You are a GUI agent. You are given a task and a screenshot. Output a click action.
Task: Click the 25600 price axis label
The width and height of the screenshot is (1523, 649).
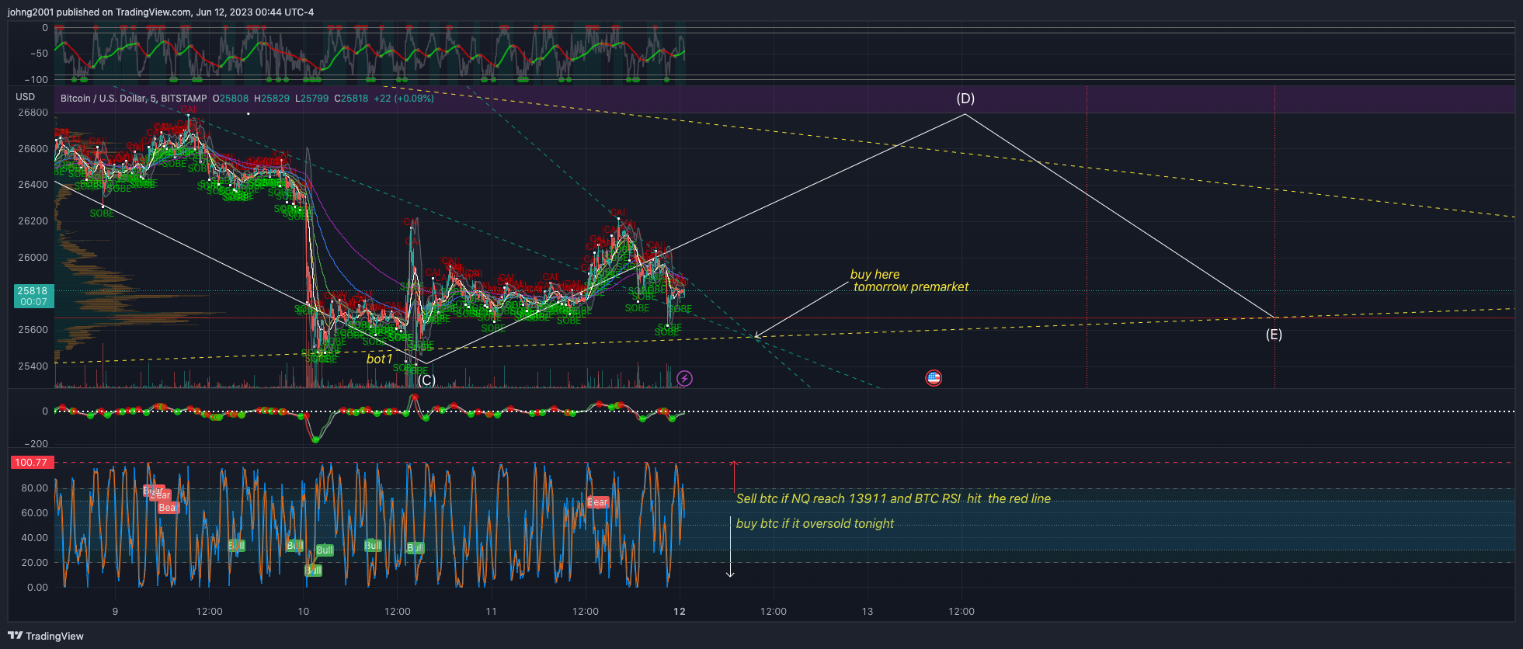pos(33,330)
